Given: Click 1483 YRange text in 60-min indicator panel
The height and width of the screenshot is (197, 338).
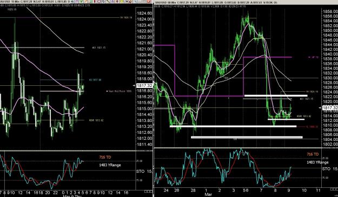Looking at the screenshot, I should (x=317, y=162).
